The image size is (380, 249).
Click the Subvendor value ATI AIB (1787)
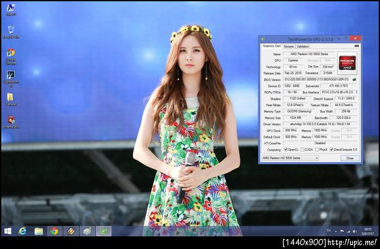(x=339, y=86)
